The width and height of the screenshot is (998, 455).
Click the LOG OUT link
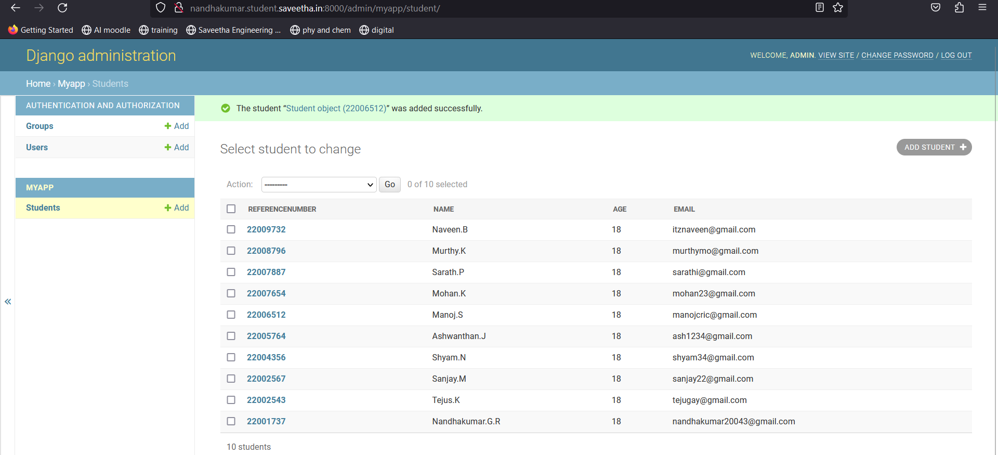point(956,55)
